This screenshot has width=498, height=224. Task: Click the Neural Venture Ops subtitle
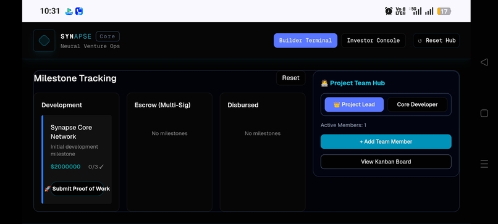click(x=90, y=46)
